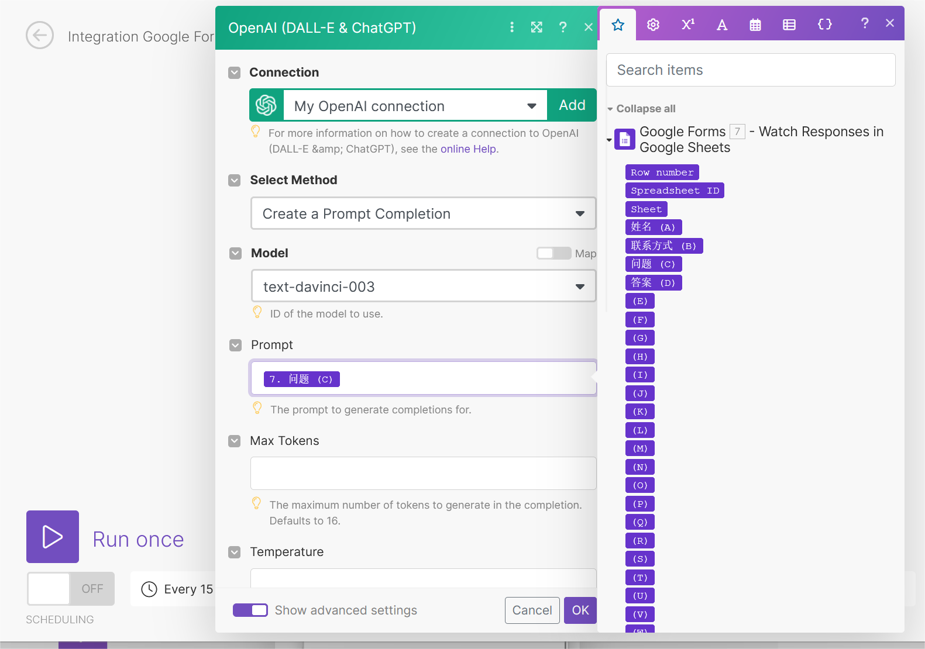Collapse the Google Forms module tree

pyautogui.click(x=609, y=140)
